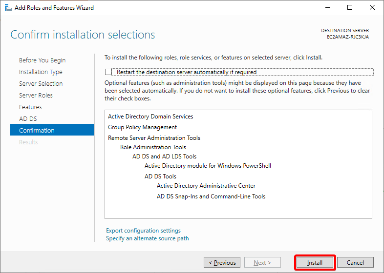The width and height of the screenshot is (384, 273).
Task: Select Active Directory Domain Services in list
Action: (150, 117)
